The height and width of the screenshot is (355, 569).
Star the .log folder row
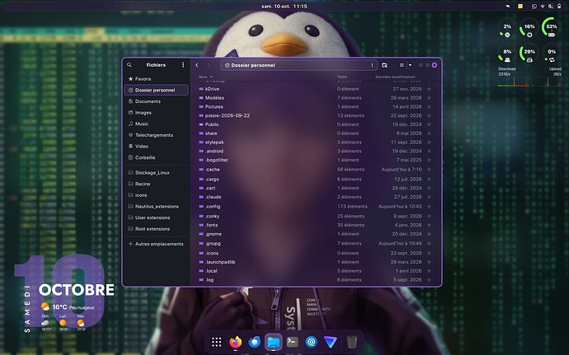[x=430, y=279]
